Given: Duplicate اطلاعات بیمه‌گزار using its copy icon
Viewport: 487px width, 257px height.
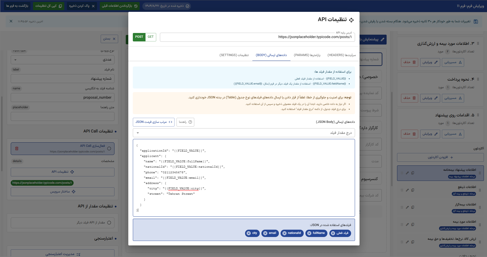Looking at the screenshot, I should pos(413,207).
